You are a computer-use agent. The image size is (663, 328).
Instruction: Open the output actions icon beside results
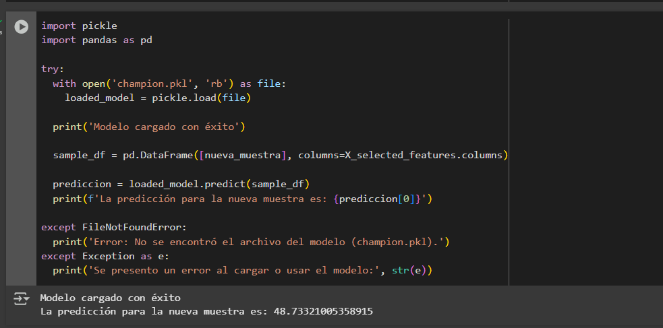pyautogui.click(x=21, y=298)
